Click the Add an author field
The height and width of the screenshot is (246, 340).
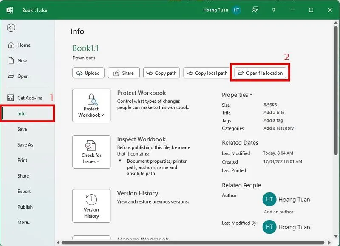tap(278, 212)
